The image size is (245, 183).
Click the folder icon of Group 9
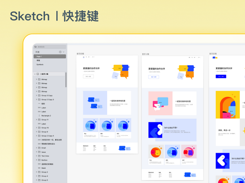[39, 132]
